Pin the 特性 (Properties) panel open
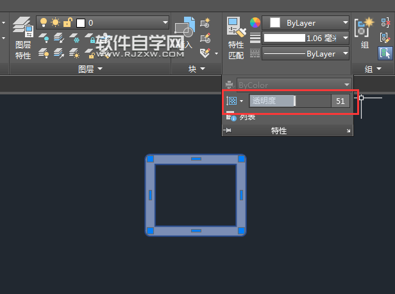This screenshot has width=395, height=294. 226,130
